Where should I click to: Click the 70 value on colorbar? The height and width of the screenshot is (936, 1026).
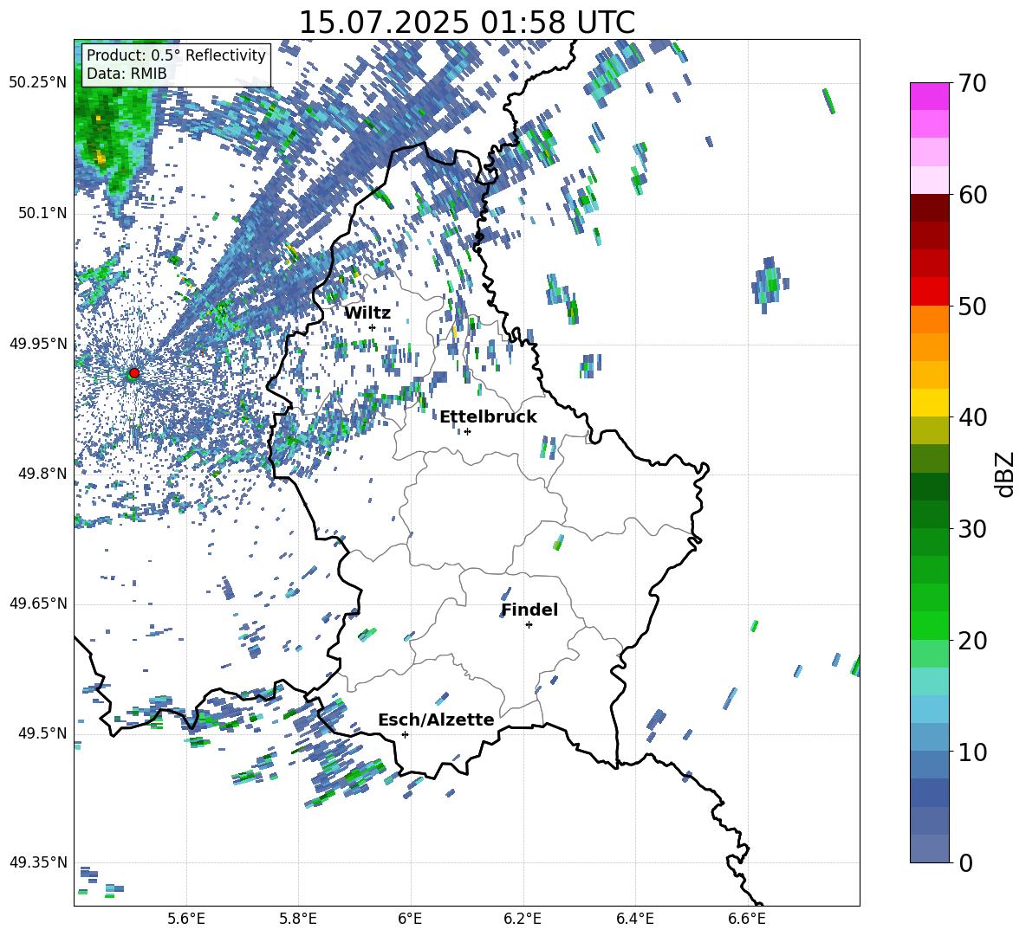[x=972, y=83]
